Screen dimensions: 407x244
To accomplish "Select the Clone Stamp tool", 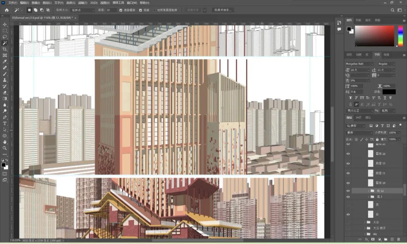I will (5, 80).
